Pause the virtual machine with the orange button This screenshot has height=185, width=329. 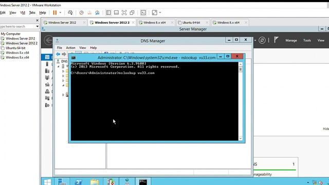pos(55,12)
